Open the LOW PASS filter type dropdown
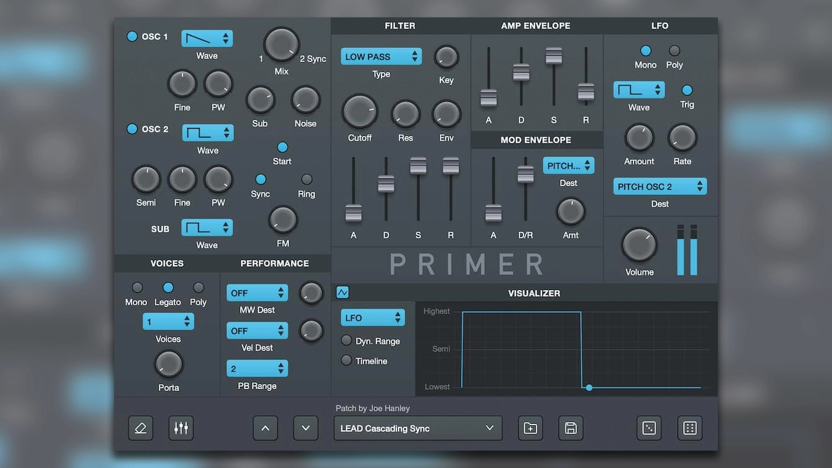Screen dimensions: 832x468 pyautogui.click(x=381, y=56)
